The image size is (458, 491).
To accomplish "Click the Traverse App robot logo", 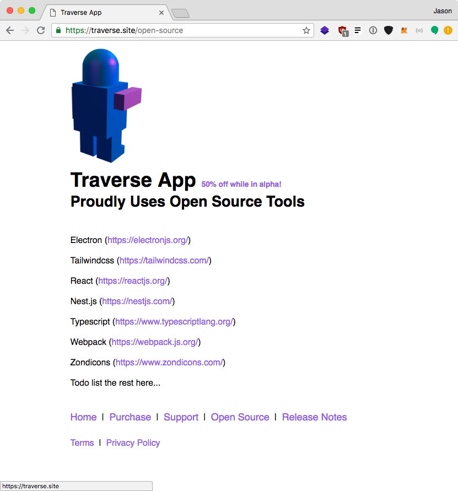I will (x=105, y=105).
